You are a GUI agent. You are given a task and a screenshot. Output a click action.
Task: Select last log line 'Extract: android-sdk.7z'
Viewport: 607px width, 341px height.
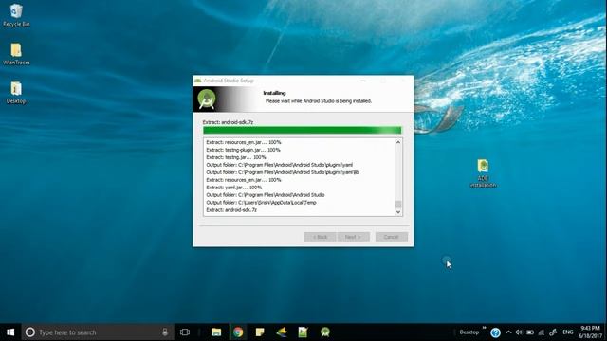(231, 210)
